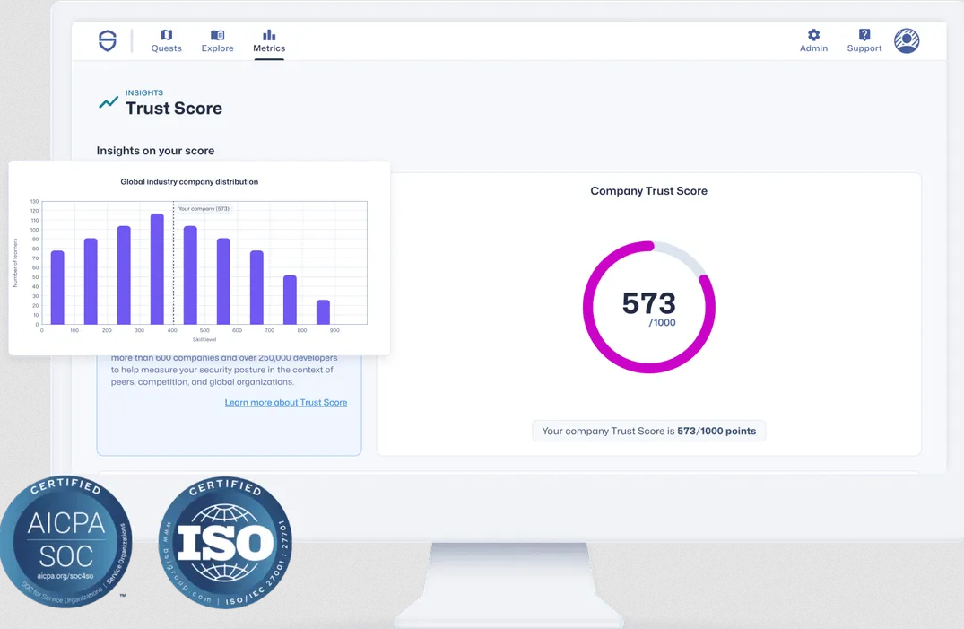The height and width of the screenshot is (629, 964).
Task: Click the 'Trust Score' page heading
Action: pyautogui.click(x=174, y=109)
